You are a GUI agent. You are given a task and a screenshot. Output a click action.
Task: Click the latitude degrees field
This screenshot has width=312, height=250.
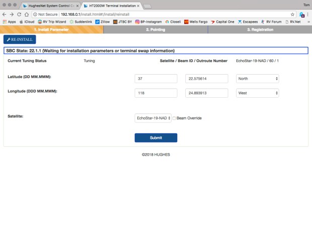tap(155, 79)
